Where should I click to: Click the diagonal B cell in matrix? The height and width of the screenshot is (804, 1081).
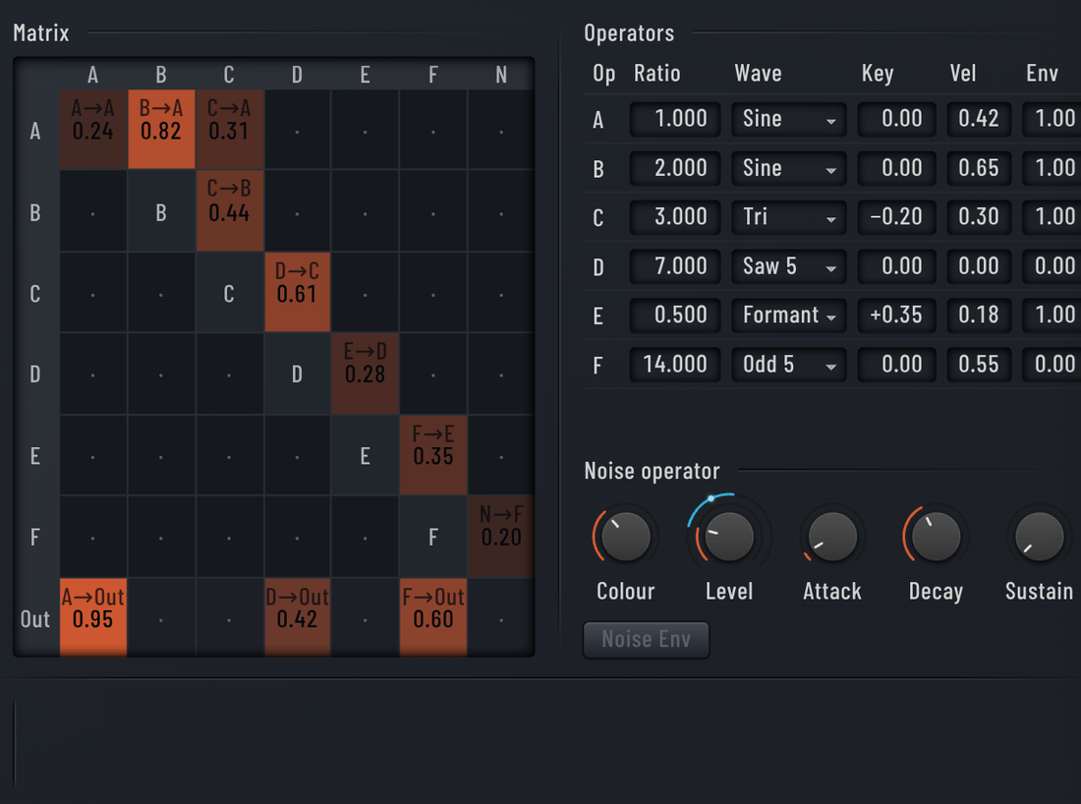click(x=161, y=211)
